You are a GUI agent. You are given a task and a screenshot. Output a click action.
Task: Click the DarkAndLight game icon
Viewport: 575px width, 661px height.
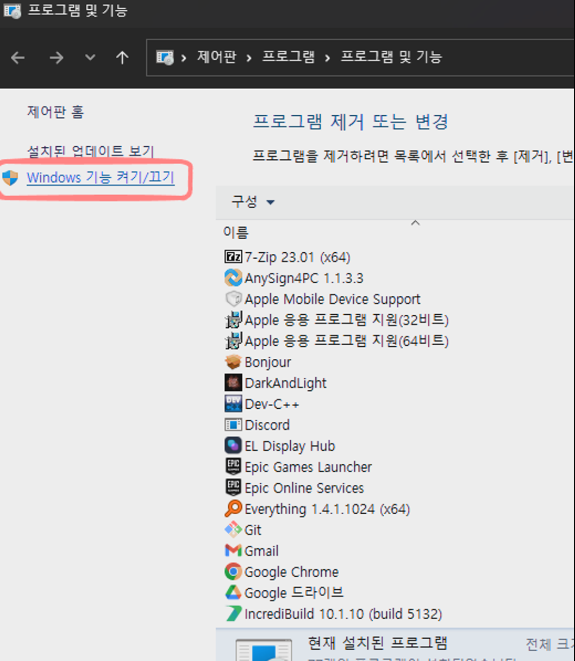[x=233, y=383]
